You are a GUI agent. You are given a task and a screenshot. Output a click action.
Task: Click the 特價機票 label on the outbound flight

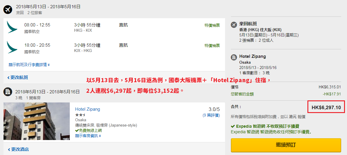click(212, 25)
